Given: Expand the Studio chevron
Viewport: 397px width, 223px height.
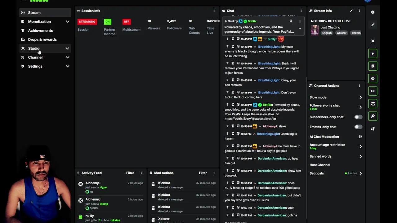Looking at the screenshot, I should pyautogui.click(x=67, y=48).
